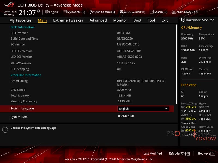Switch to EzMode(F7)
Screen dimensions: 218x163
coord(179,153)
